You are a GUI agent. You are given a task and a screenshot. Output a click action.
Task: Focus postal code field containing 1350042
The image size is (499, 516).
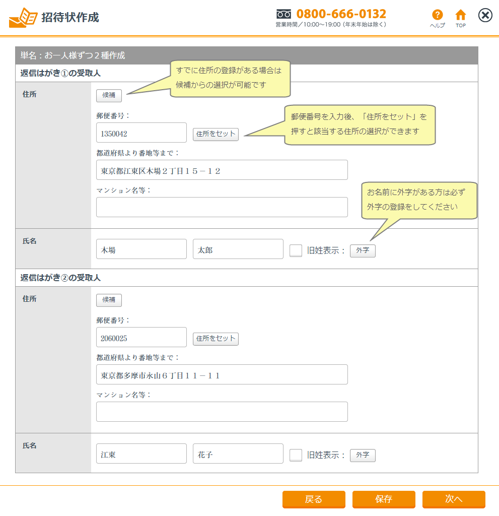141,133
